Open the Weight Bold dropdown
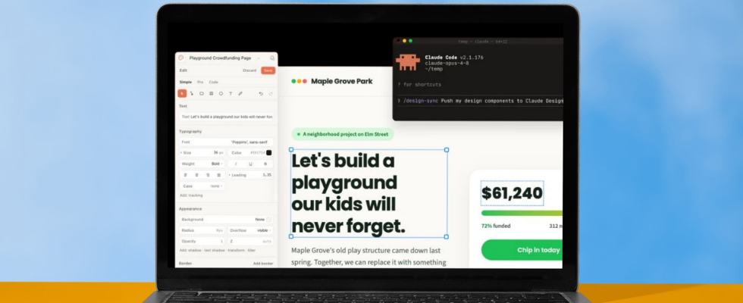Image resolution: width=743 pixels, height=303 pixels. (202, 164)
